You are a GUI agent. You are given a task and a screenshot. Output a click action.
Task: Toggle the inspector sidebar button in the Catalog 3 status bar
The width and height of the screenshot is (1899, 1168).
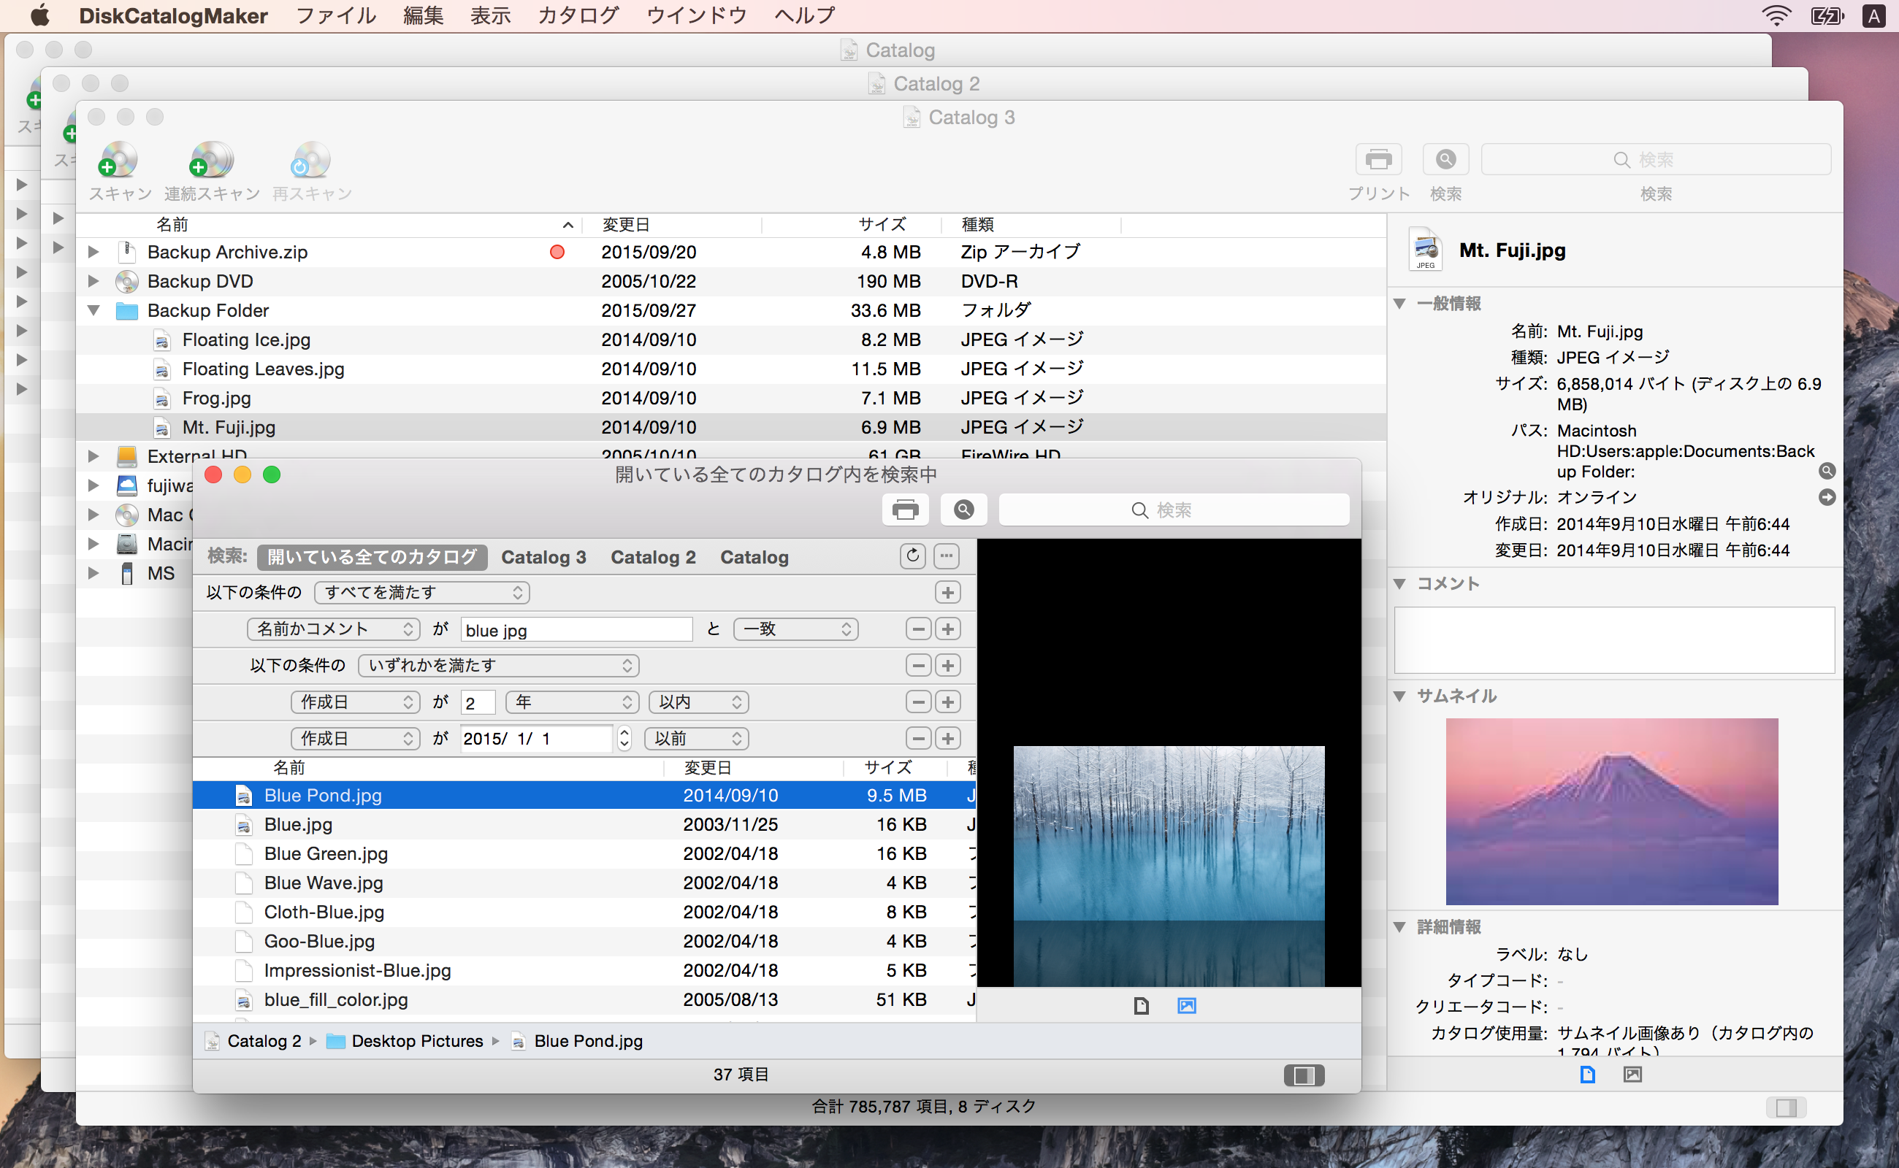pos(1787,1107)
